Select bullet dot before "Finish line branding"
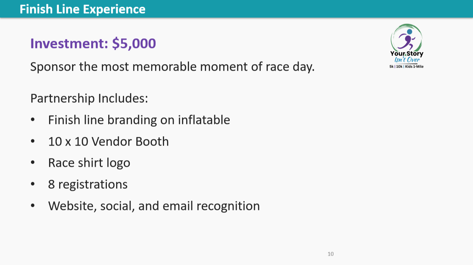This screenshot has height=265, width=473. [33, 120]
